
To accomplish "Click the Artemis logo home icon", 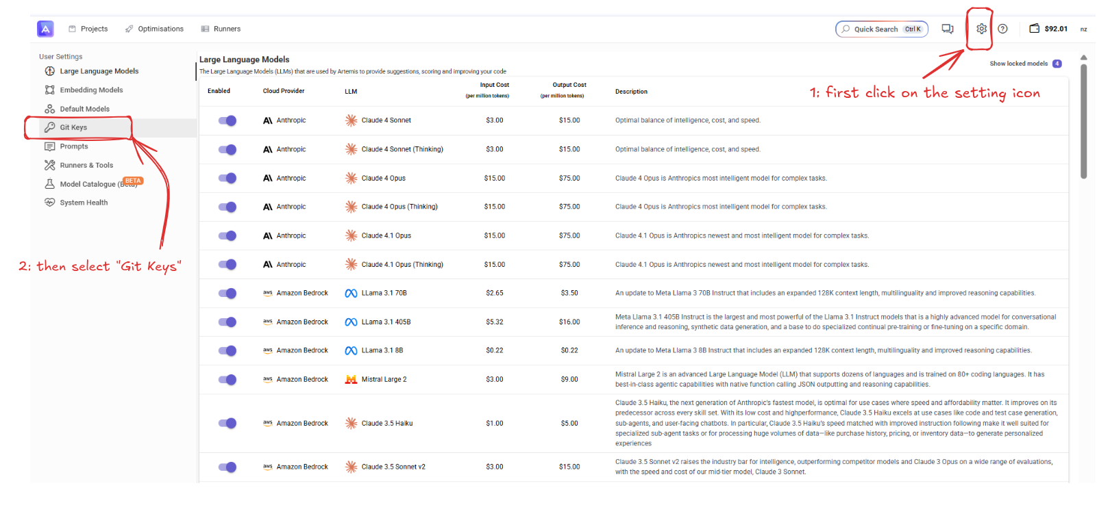I will click(45, 29).
